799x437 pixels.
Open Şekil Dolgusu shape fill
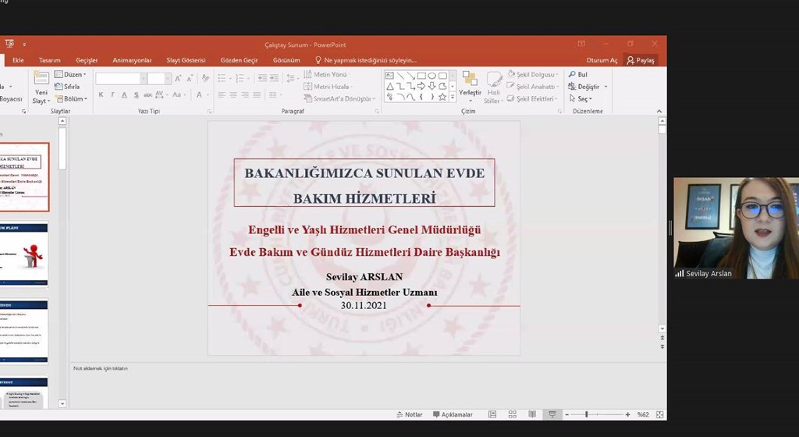click(533, 74)
